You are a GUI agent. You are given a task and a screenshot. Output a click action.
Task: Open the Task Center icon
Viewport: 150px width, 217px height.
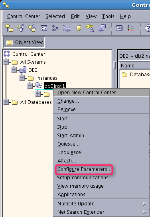[55, 28]
